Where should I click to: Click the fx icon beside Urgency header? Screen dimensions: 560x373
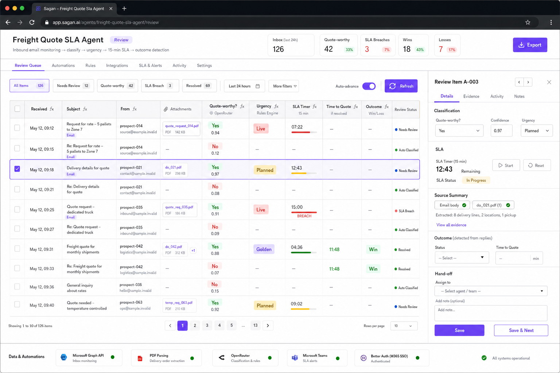click(276, 106)
